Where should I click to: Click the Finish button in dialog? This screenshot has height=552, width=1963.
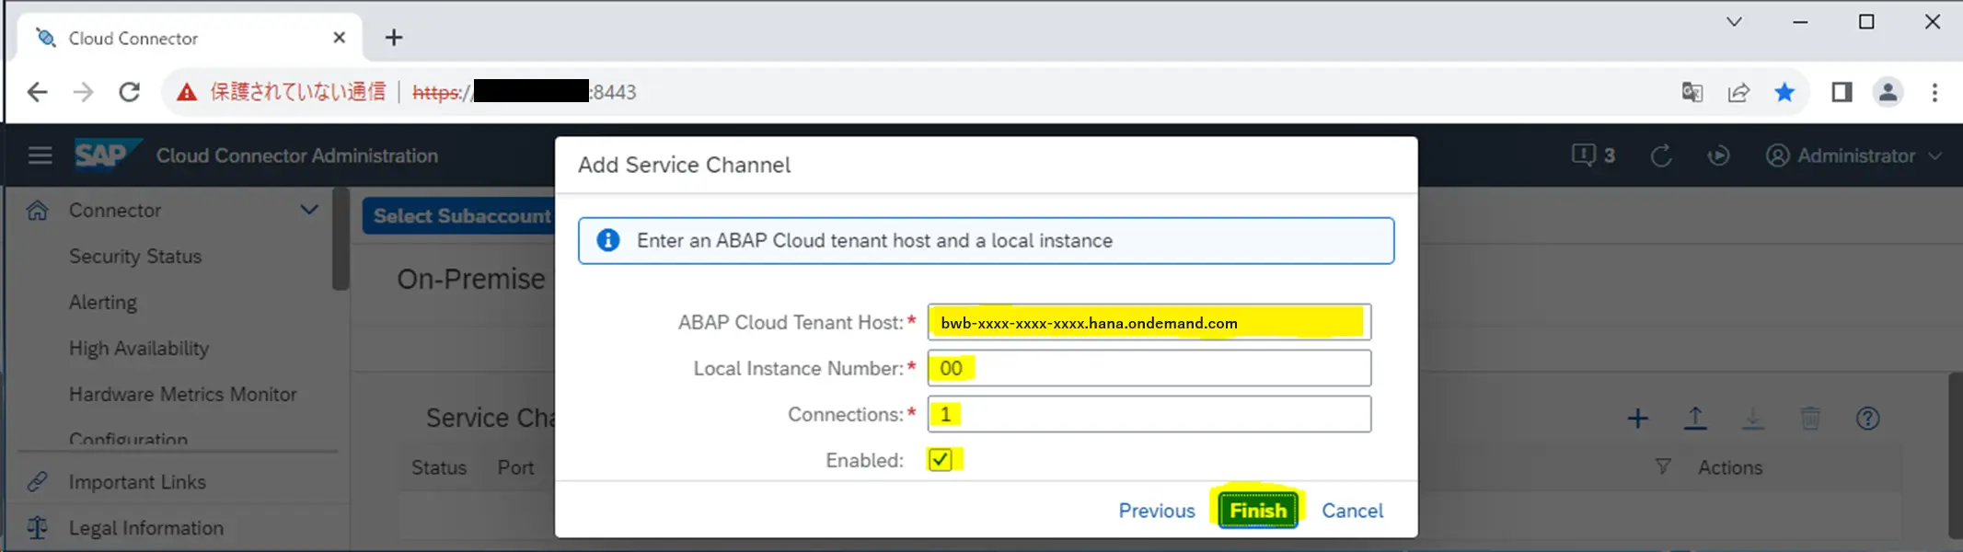[x=1258, y=511]
